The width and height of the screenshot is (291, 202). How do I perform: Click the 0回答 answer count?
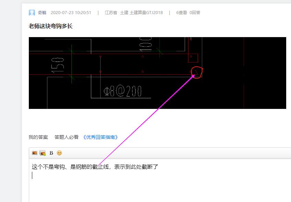click(x=195, y=13)
